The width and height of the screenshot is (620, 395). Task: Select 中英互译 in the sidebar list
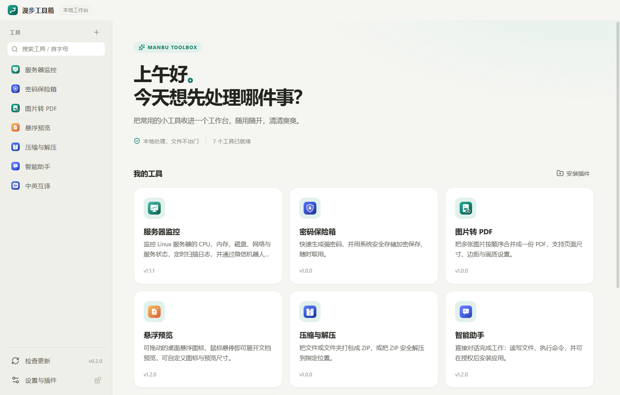tap(56, 186)
